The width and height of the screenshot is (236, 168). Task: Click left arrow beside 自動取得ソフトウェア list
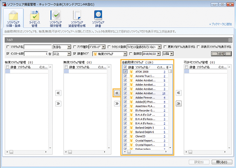click(x=117, y=93)
